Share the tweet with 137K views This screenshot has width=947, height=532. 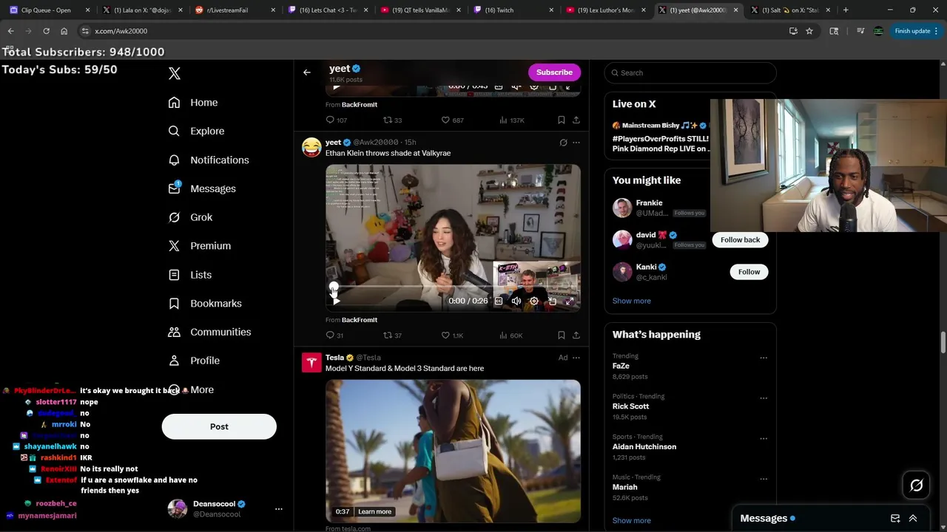pos(576,120)
